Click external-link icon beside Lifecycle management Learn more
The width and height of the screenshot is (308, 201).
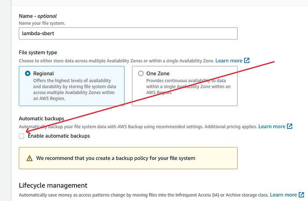tap(301, 195)
